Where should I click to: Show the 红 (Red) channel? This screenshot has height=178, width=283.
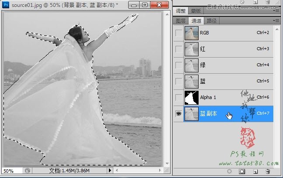pyautogui.click(x=179, y=49)
